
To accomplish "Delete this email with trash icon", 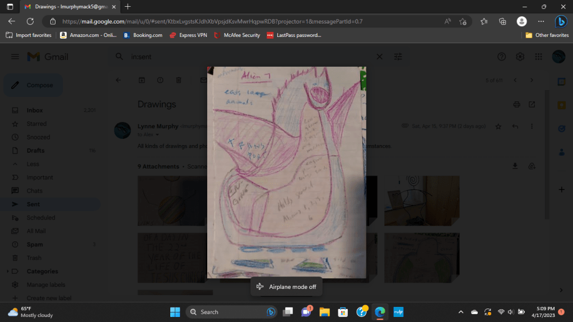I will pyautogui.click(x=178, y=80).
